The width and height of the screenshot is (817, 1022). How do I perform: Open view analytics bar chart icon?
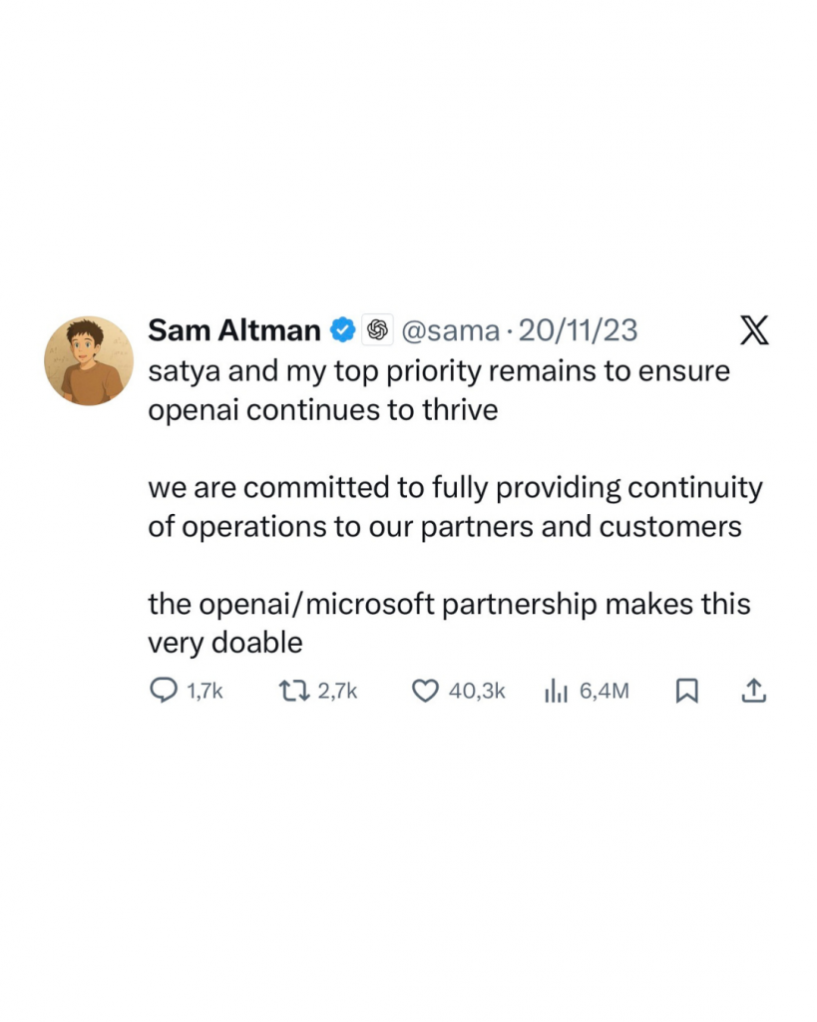(556, 691)
